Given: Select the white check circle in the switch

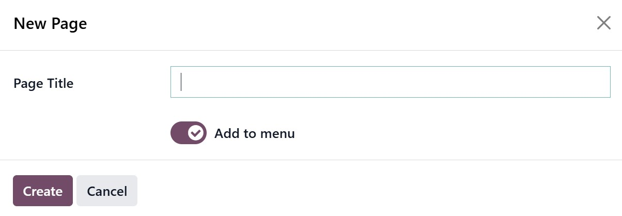Looking at the screenshot, I should pos(195,133).
